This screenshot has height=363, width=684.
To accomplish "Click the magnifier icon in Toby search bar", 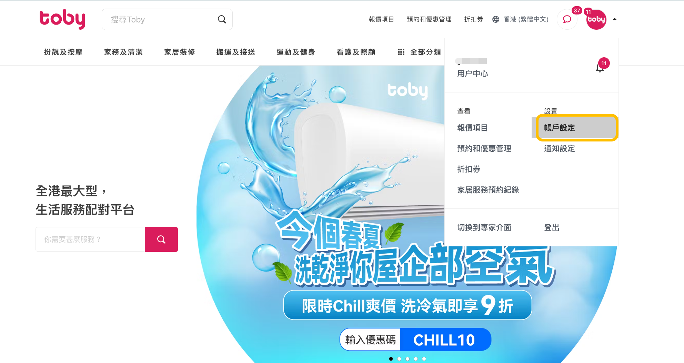I will coord(222,19).
